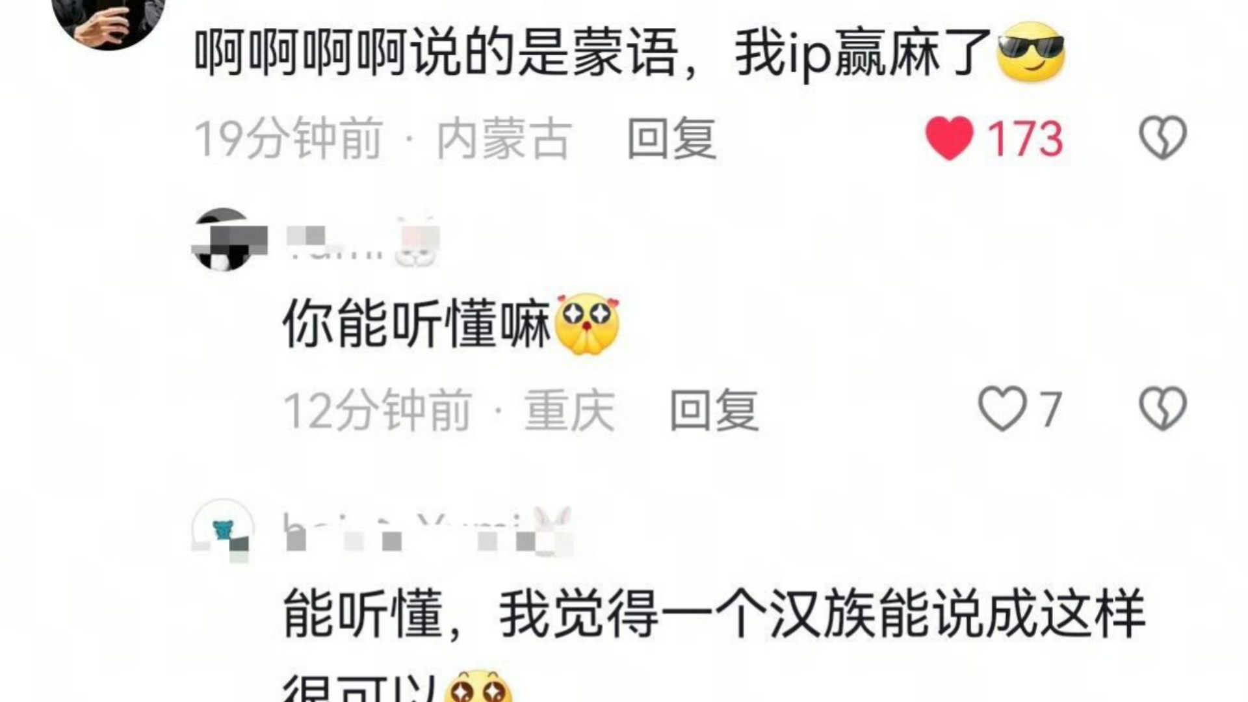This screenshot has height=702, width=1248.
Task: Open the teal bear avatar profile
Action: coord(223,530)
